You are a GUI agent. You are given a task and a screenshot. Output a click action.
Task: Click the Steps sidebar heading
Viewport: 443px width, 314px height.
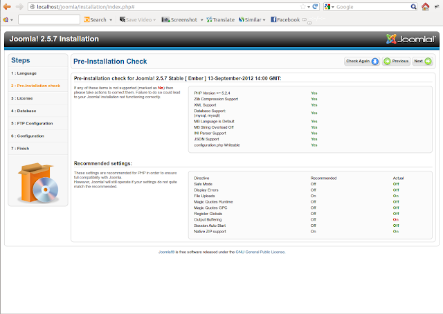(x=20, y=60)
